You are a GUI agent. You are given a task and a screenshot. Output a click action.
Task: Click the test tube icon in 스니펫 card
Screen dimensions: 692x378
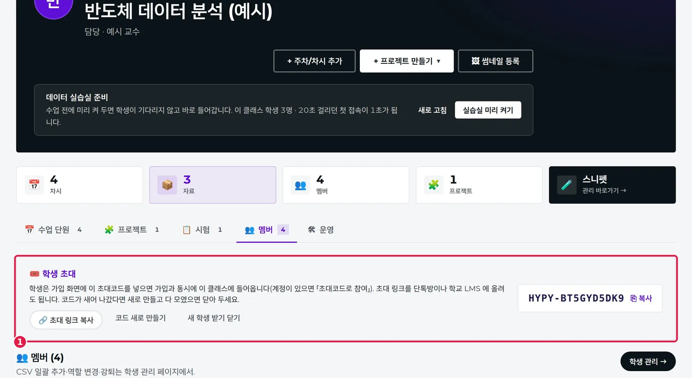point(567,185)
